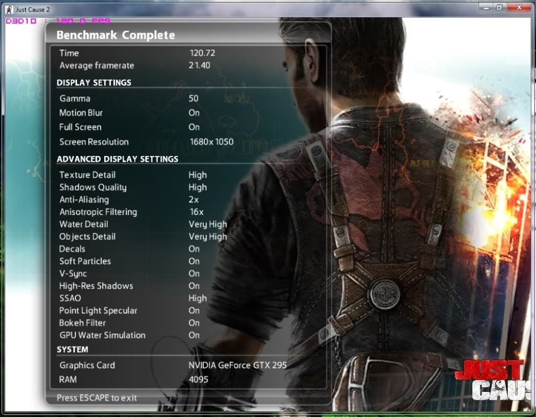Select the 'Water Detail' label
Screen dimensions: 536x417
pos(84,224)
